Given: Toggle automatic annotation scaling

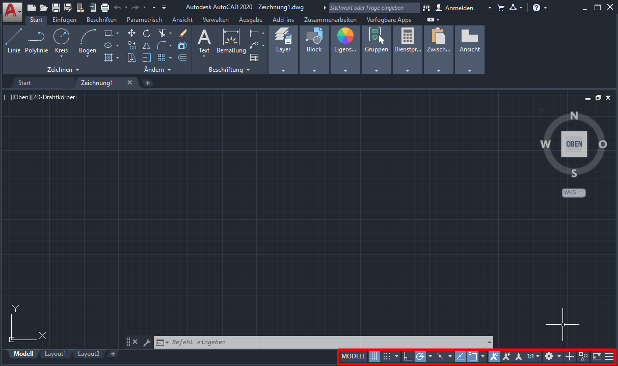Looking at the screenshot, I should coord(506,356).
